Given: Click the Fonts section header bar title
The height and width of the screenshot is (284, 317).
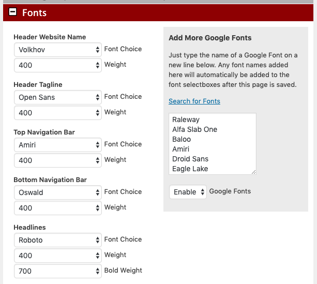Looking at the screenshot, I should [x=35, y=12].
